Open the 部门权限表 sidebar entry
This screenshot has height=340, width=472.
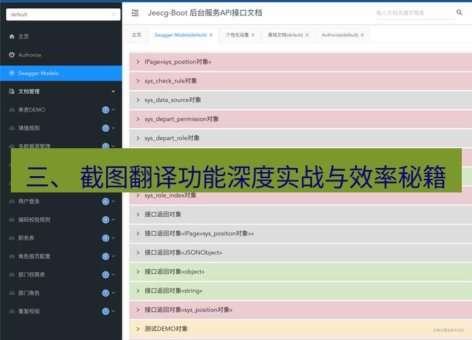click(x=61, y=275)
